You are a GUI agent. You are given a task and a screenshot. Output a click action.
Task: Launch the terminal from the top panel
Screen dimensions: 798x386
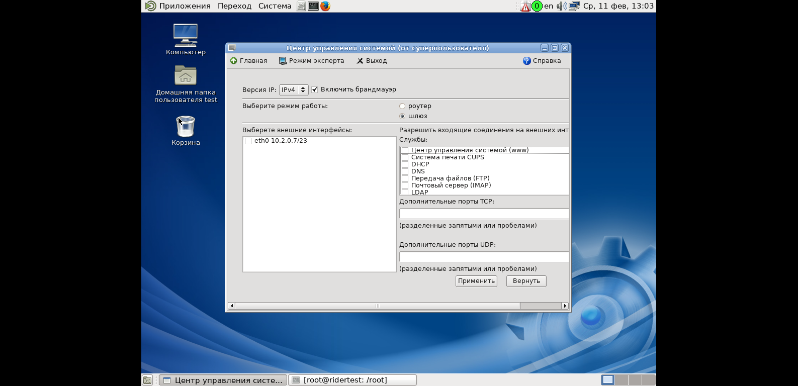coord(313,6)
